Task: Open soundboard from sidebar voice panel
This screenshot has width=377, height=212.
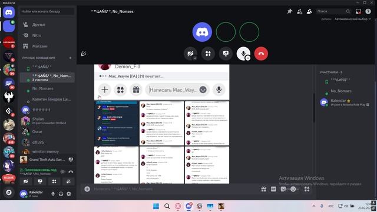Action: click(x=68, y=181)
